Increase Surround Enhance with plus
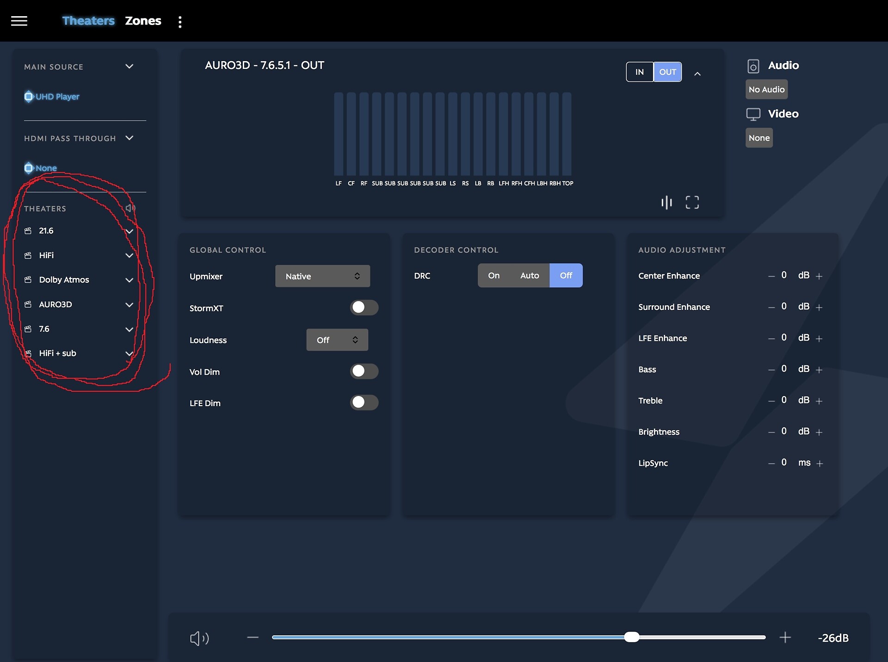The width and height of the screenshot is (888, 662). coord(819,308)
